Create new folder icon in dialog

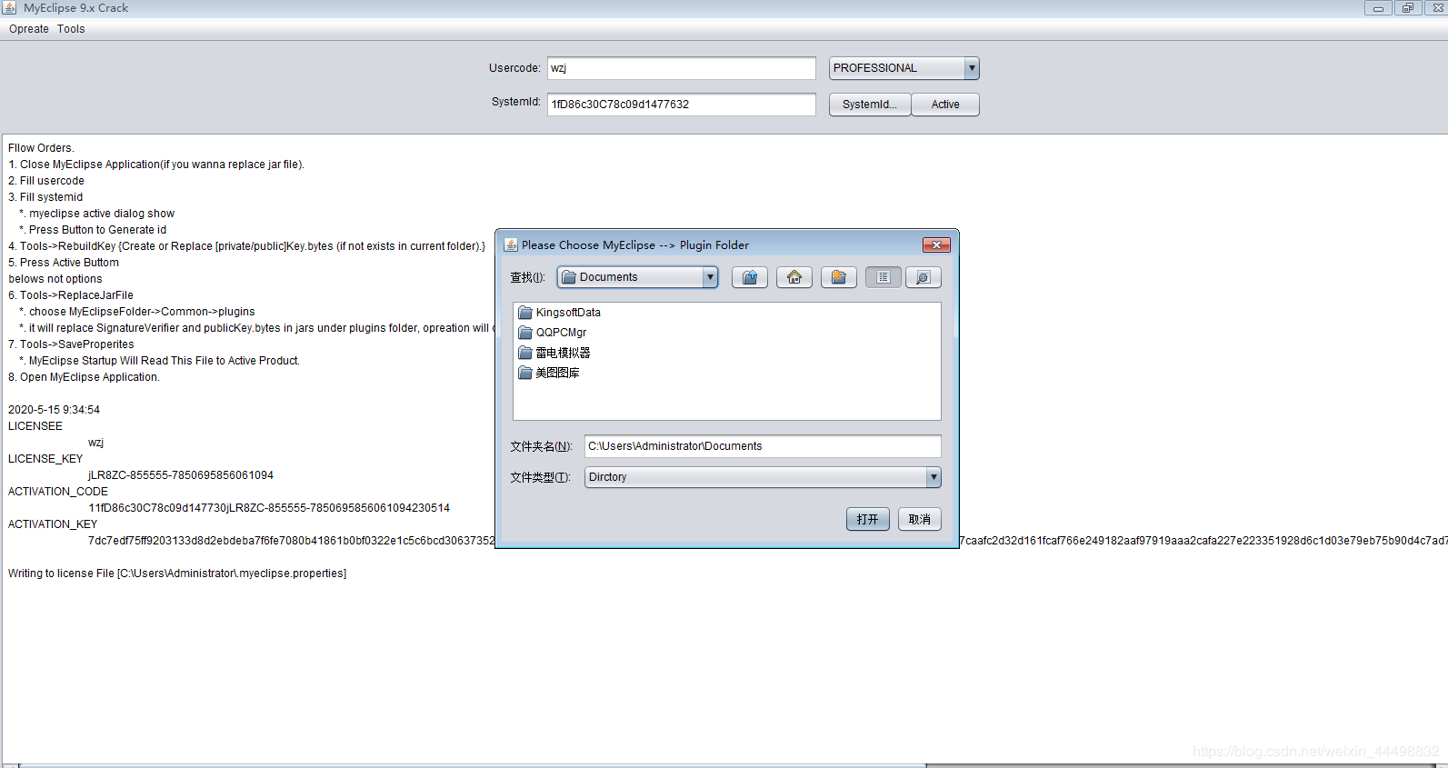pyautogui.click(x=839, y=277)
